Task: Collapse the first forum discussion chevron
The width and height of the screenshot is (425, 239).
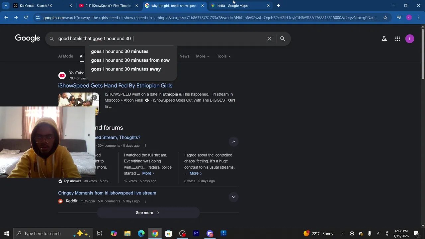Action: pos(234,142)
